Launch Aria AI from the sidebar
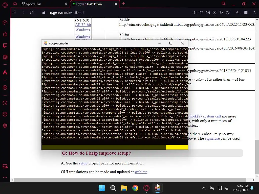This screenshot has height=194, width=259. click(5, 72)
